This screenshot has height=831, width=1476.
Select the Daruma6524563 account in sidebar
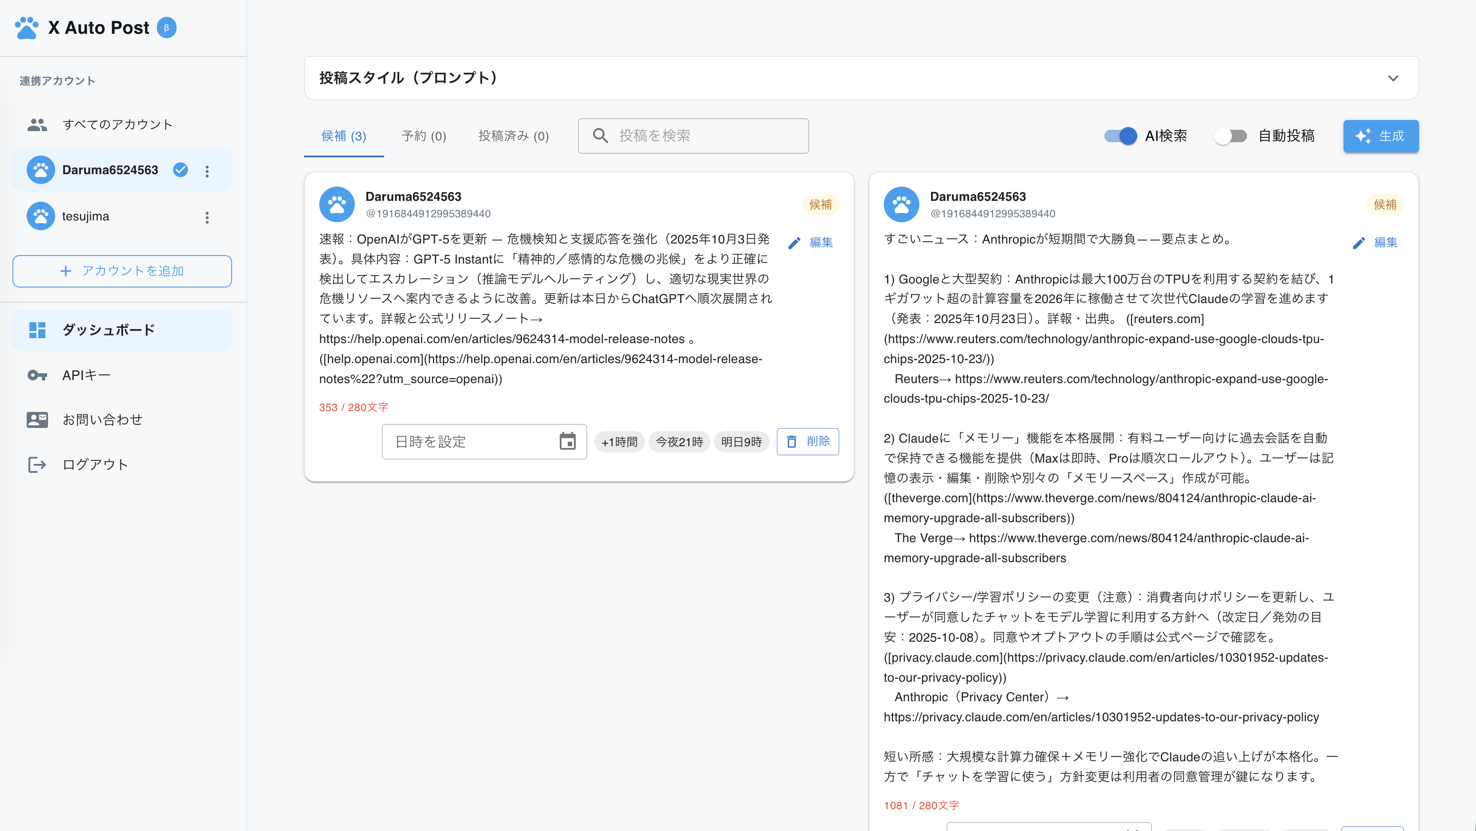click(x=122, y=170)
